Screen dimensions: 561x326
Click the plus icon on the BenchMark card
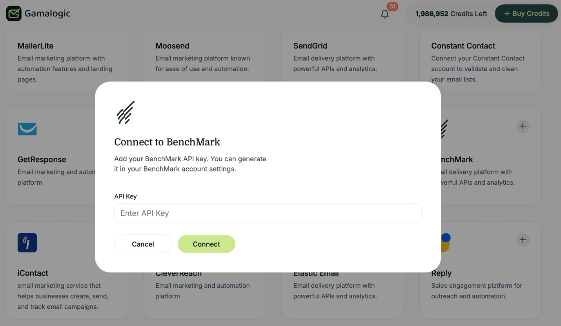click(523, 126)
